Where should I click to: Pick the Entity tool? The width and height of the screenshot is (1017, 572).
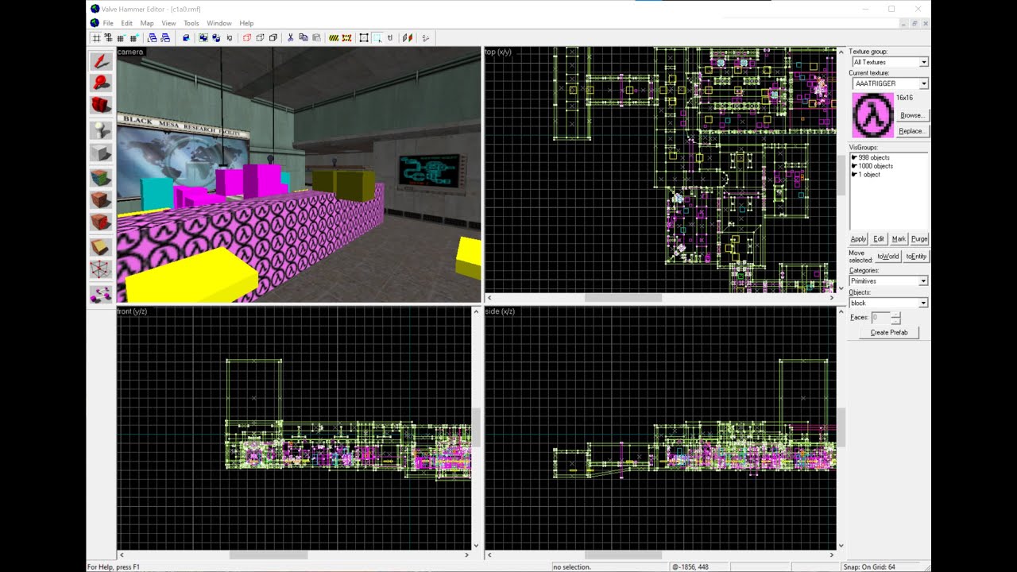coord(101,129)
